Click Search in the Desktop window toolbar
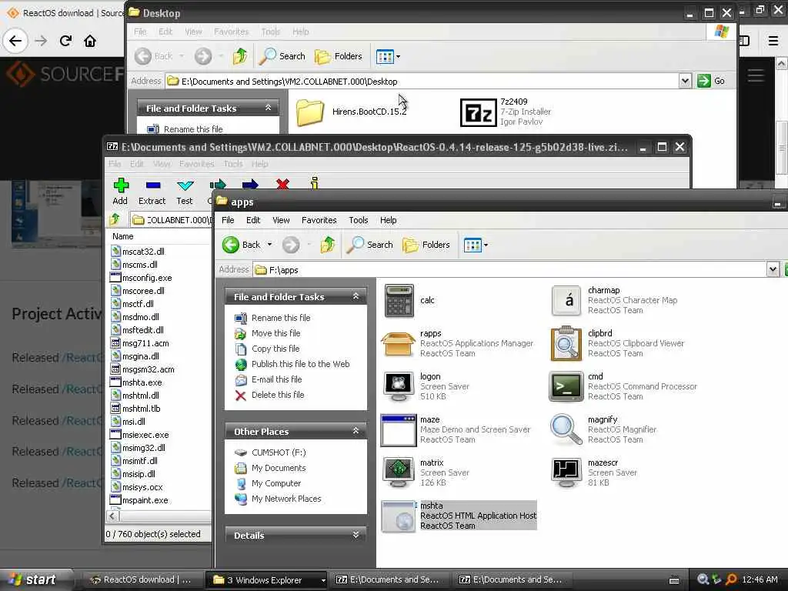Screen dimensions: 788x591 point(282,56)
